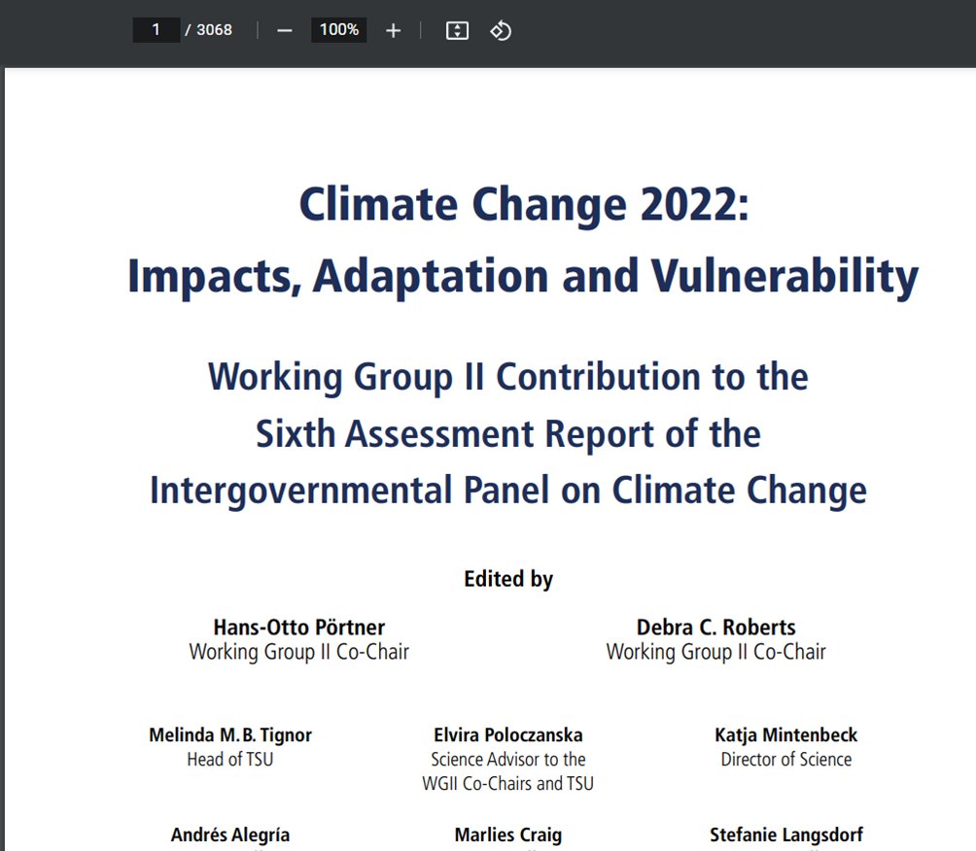Click the "Edited by" label

(x=507, y=579)
